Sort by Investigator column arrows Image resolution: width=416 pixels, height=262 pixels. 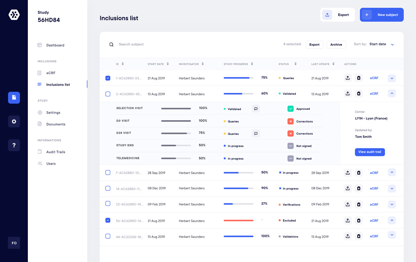pyautogui.click(x=203, y=64)
